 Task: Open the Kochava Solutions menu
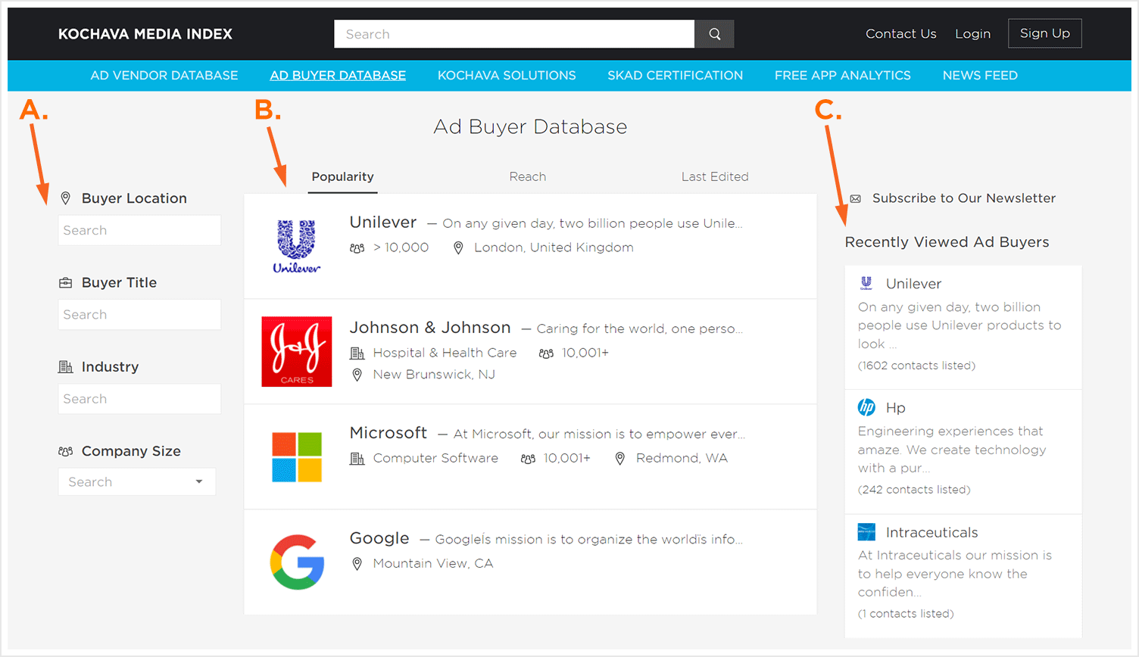pos(507,76)
